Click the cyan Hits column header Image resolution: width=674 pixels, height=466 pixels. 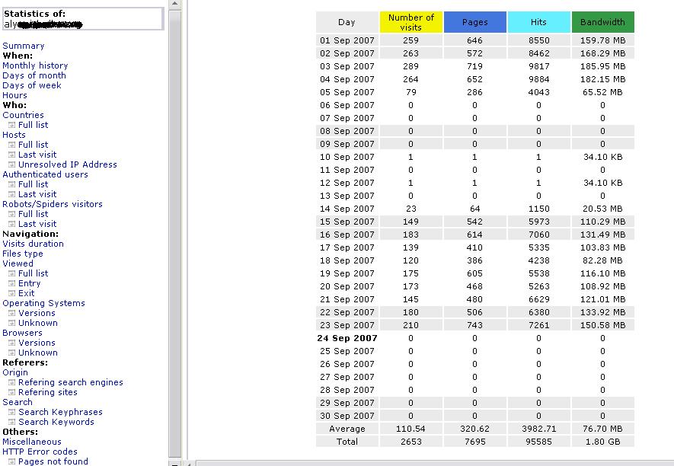click(538, 22)
